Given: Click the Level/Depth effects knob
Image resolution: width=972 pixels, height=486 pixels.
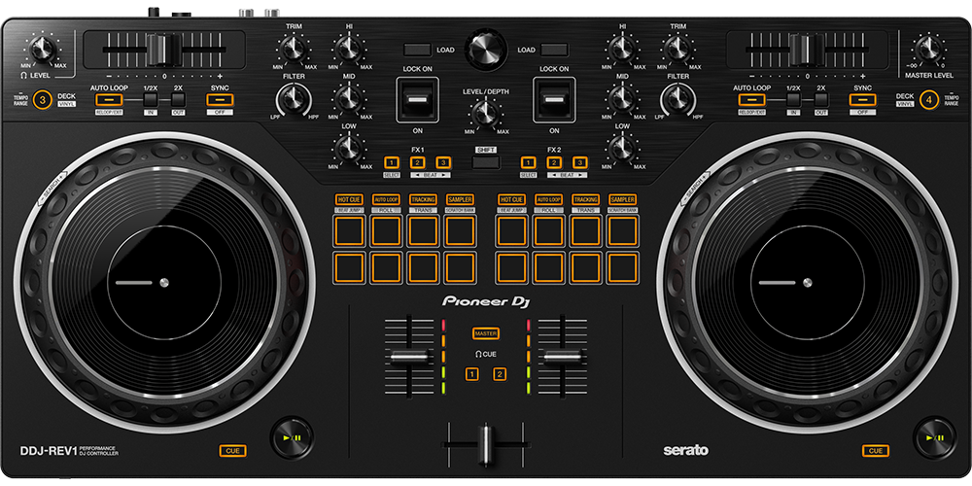Looking at the screenshot, I should coord(486,115).
